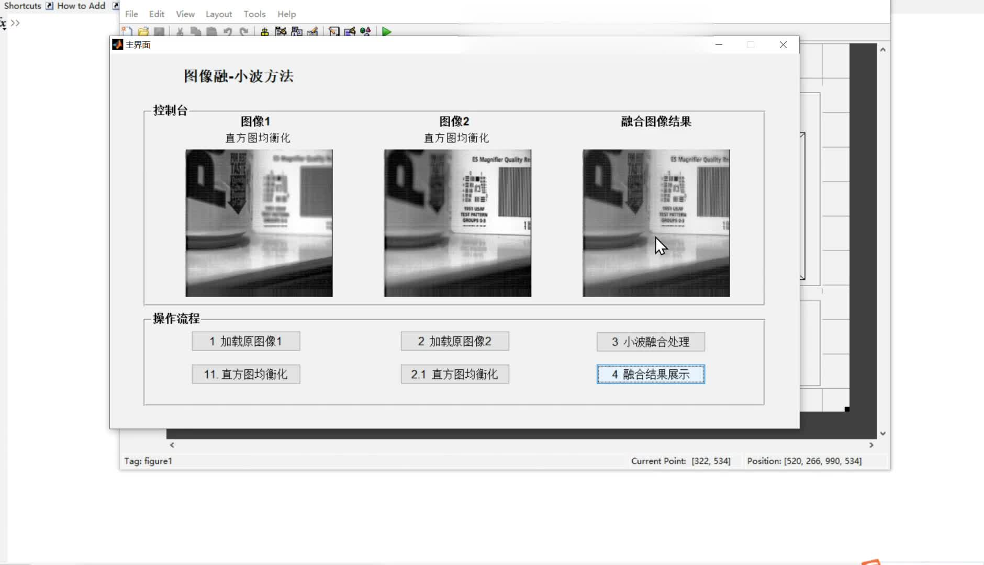Click the GUIDE horizontal scrollbar left arrow
This screenshot has height=565, width=984.
(172, 445)
